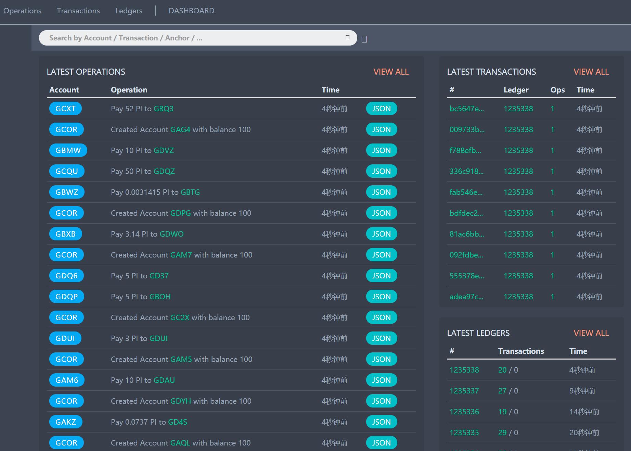View all Latest Ledgers
The width and height of the screenshot is (631, 451).
pos(591,333)
